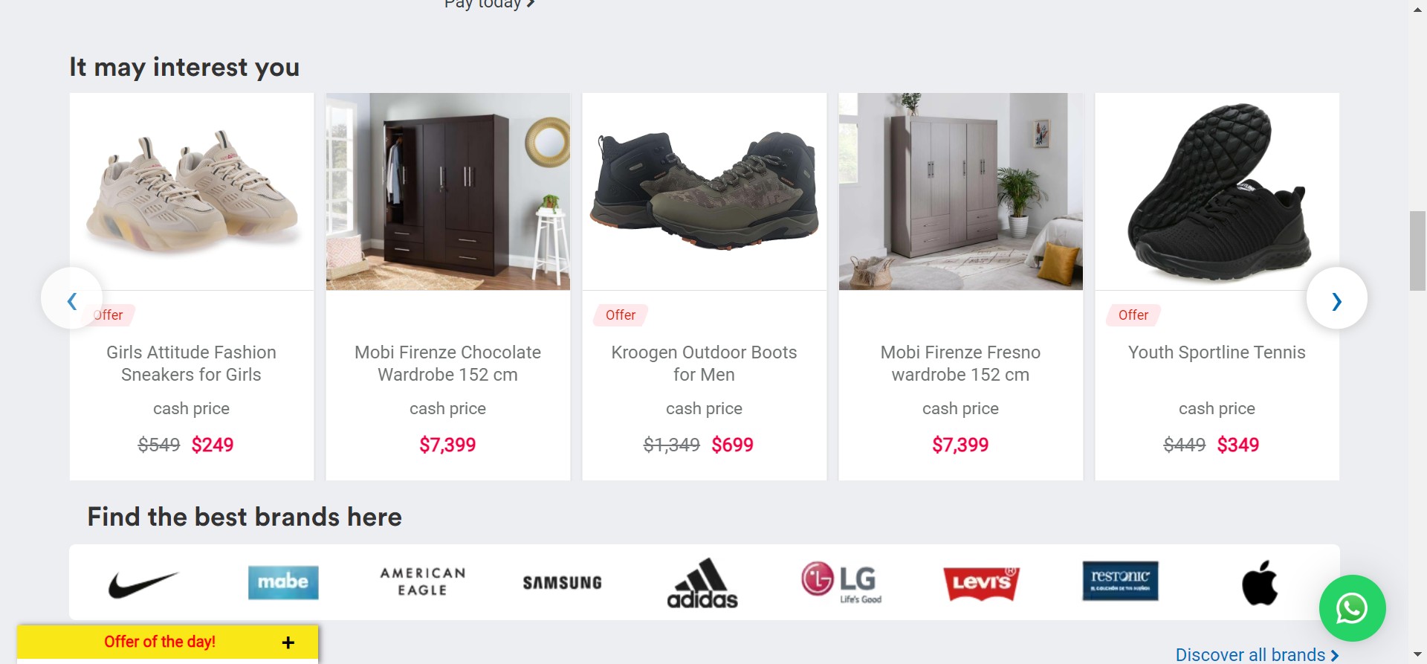View Youth Sportline Tennis shoe image
Screen dimensions: 1427x664
(1217, 191)
